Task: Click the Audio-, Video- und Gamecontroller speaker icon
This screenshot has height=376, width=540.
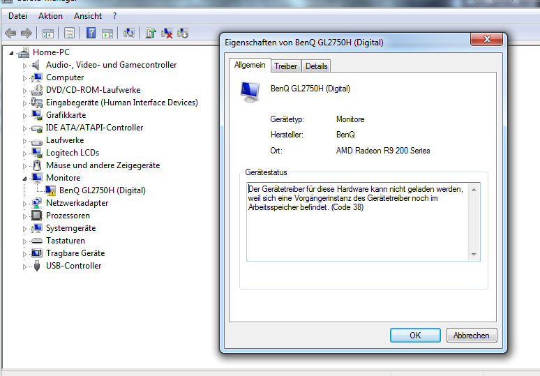Action: pyautogui.click(x=36, y=65)
